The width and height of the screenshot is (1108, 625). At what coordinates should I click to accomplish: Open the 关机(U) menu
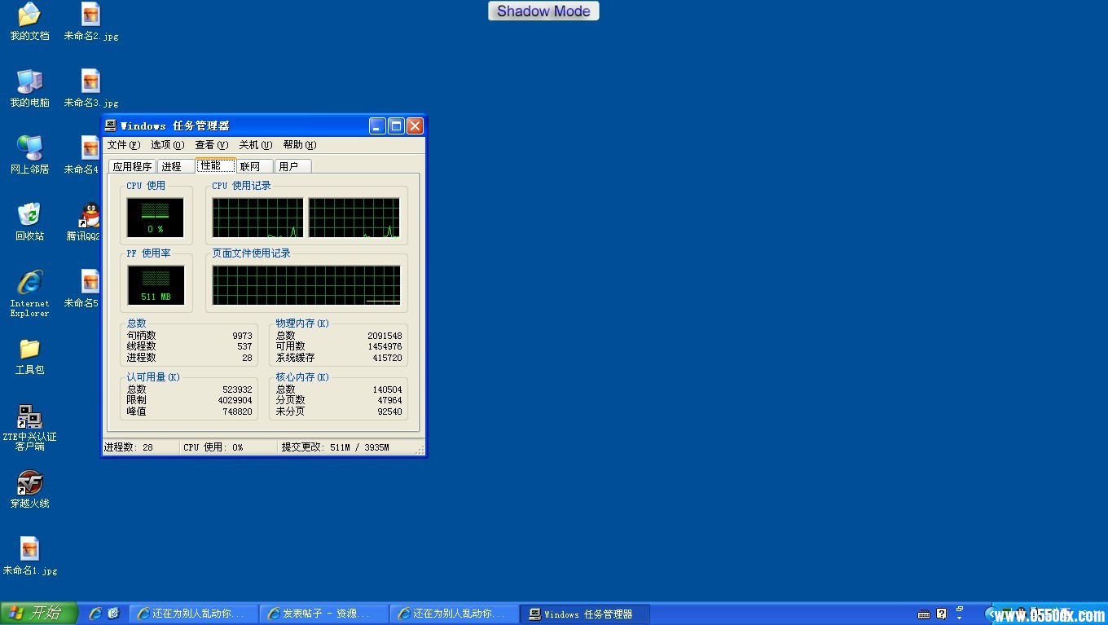tap(255, 145)
